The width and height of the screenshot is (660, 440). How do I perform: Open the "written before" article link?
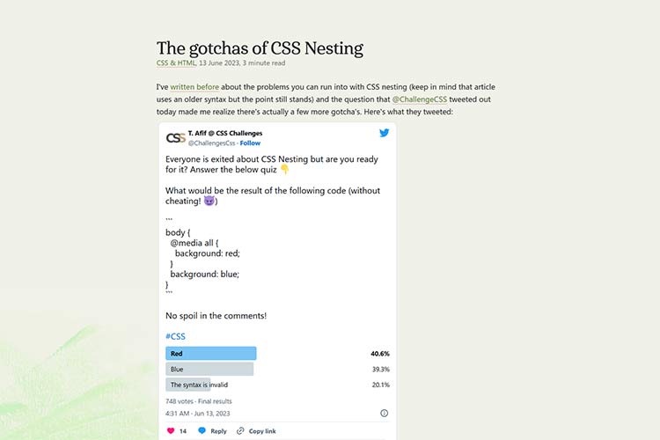(194, 88)
